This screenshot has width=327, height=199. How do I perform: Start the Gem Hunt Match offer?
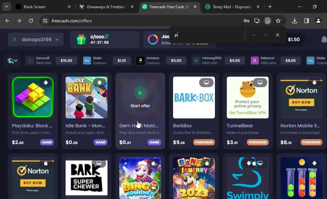140,97
